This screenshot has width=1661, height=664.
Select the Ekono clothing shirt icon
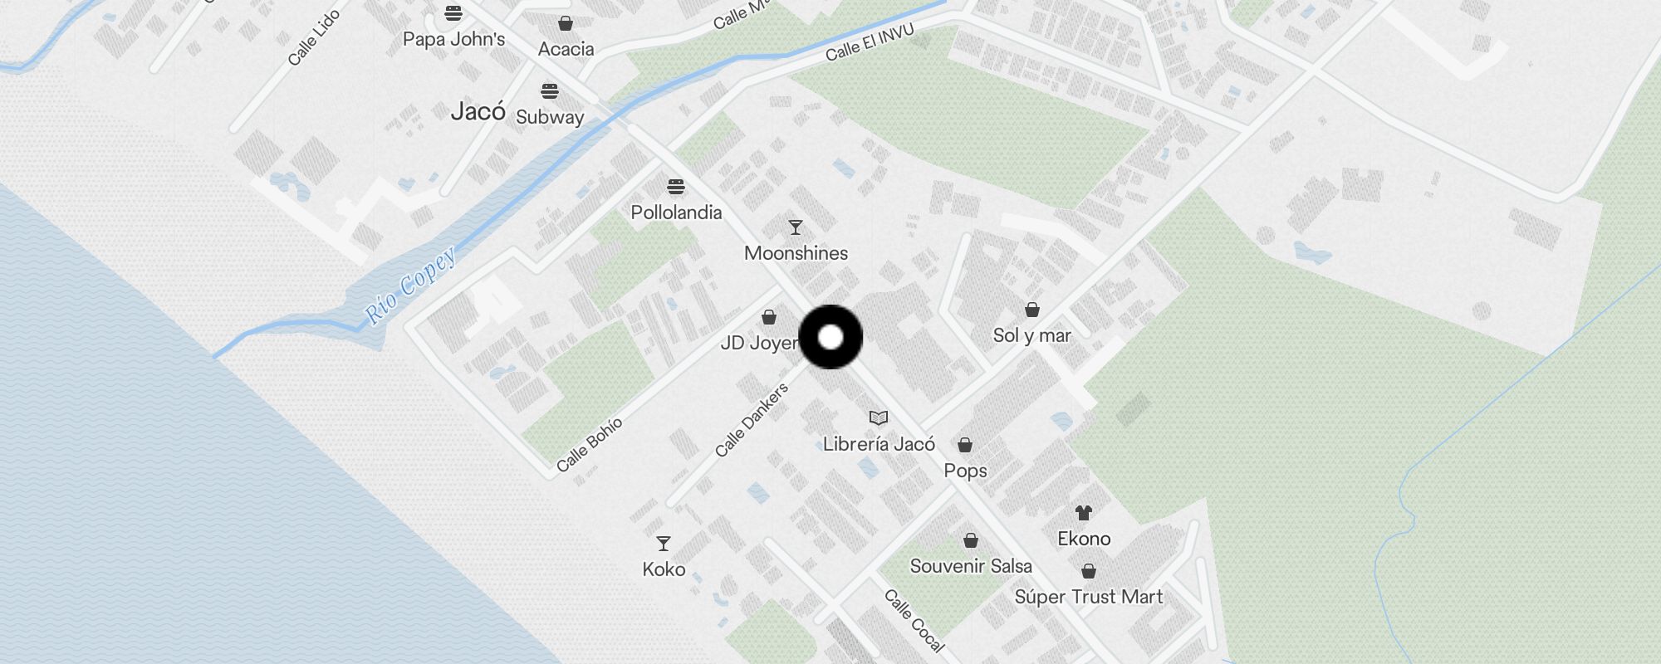click(x=1084, y=513)
